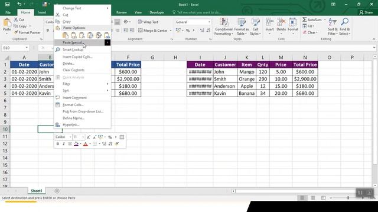
Task: Click the Cut scissors icon in the ribbon
Action: 16,19
